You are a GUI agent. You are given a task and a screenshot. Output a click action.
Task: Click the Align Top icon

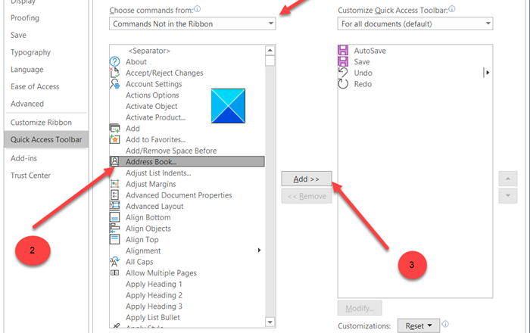[x=114, y=239]
